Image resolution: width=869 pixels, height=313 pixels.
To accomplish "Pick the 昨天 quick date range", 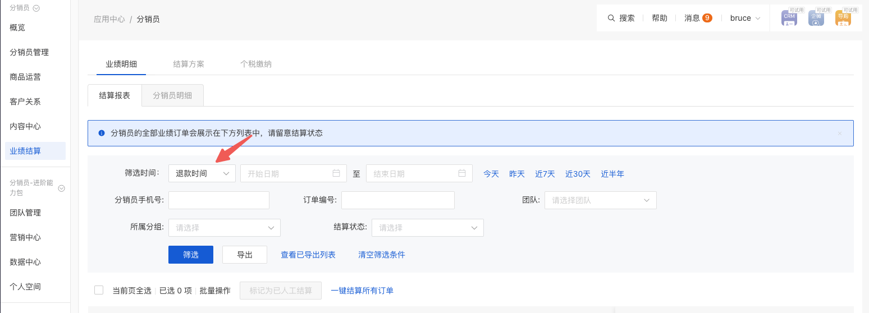I will (x=517, y=174).
